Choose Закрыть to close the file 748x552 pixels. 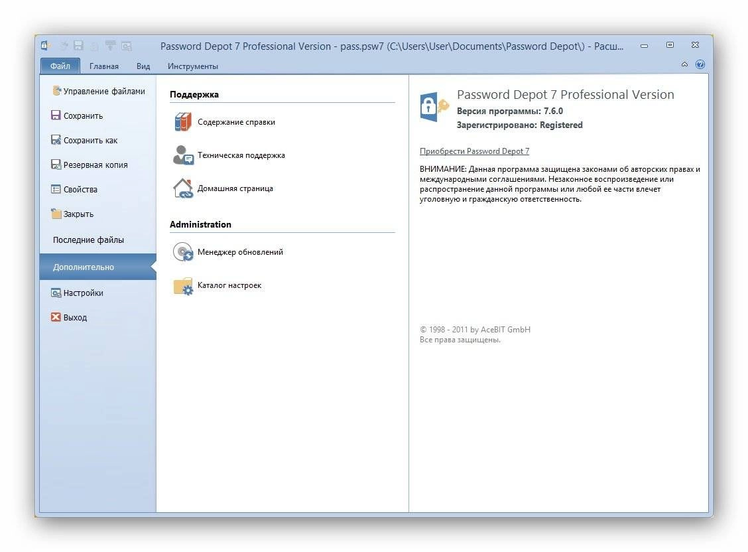[72, 214]
